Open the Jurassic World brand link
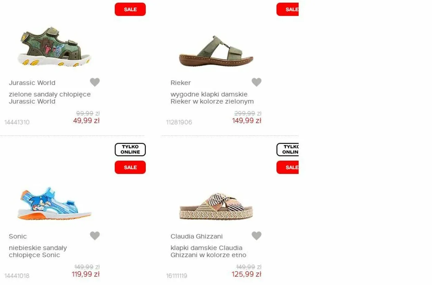The image size is (432, 285). click(32, 83)
